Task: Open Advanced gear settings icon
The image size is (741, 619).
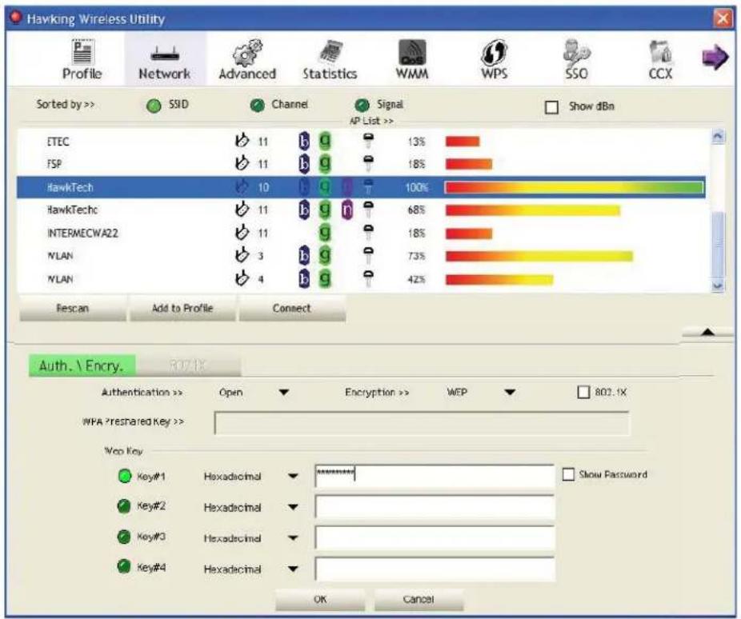Action: [247, 53]
